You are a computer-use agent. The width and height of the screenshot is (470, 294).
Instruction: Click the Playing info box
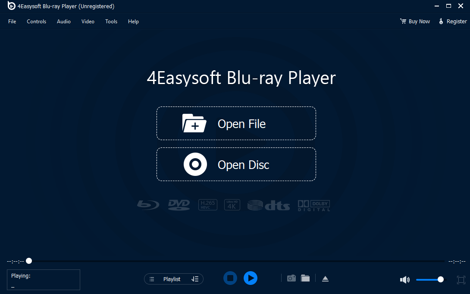point(44,280)
